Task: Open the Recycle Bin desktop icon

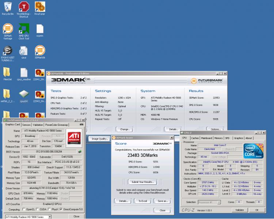Action: [x=8, y=8]
